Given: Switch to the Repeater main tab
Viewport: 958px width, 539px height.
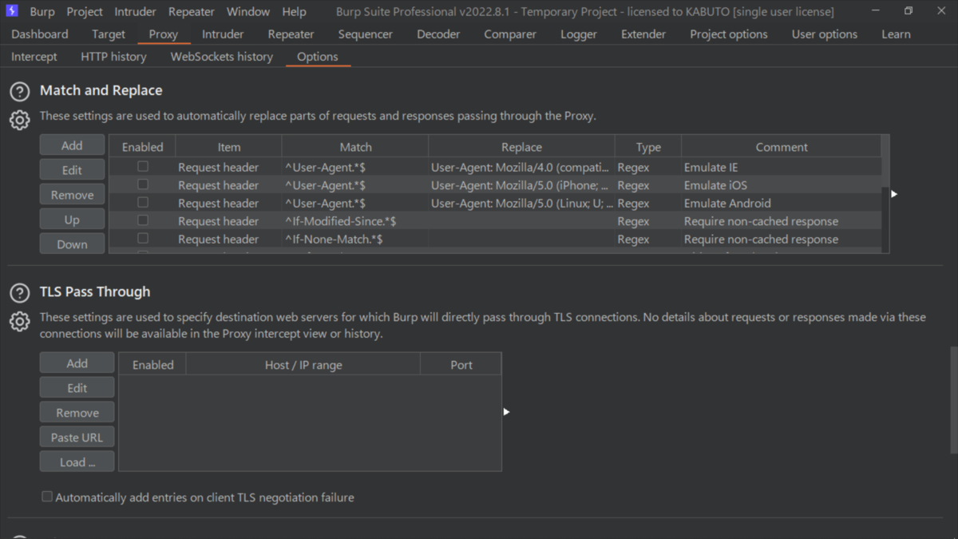Looking at the screenshot, I should click(291, 34).
